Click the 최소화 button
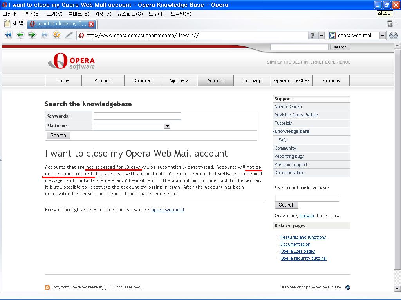401x300 pixels. click(x=385, y=13)
